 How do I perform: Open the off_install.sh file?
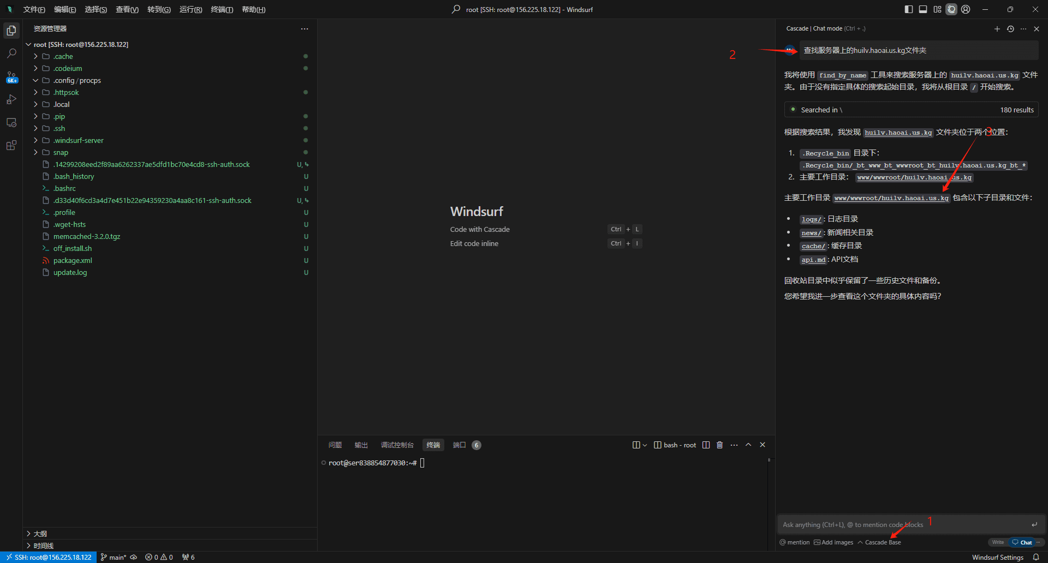tap(169, 248)
